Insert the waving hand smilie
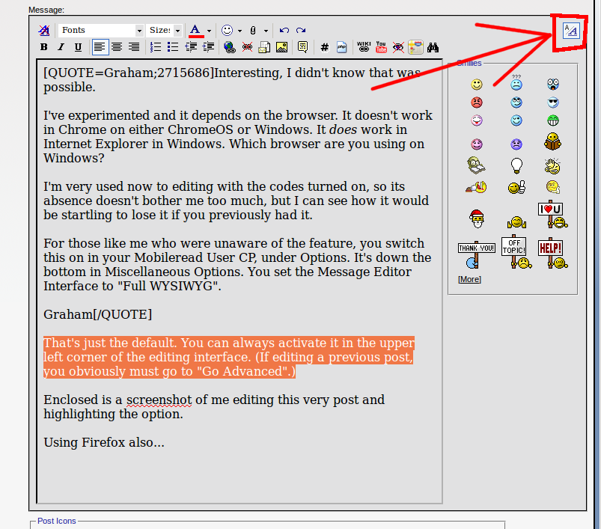Image resolution: width=601 pixels, height=529 pixels. (x=552, y=166)
